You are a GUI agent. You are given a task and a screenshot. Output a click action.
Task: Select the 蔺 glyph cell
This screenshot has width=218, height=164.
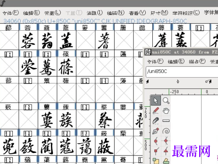click(x=47, y=146)
